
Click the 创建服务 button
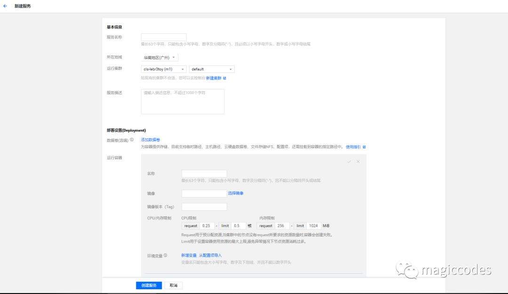pos(149,285)
